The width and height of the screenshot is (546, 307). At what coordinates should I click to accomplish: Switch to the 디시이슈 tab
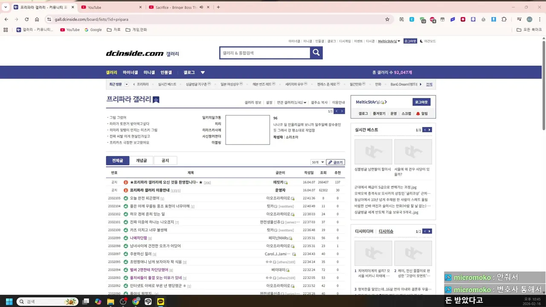(x=386, y=231)
